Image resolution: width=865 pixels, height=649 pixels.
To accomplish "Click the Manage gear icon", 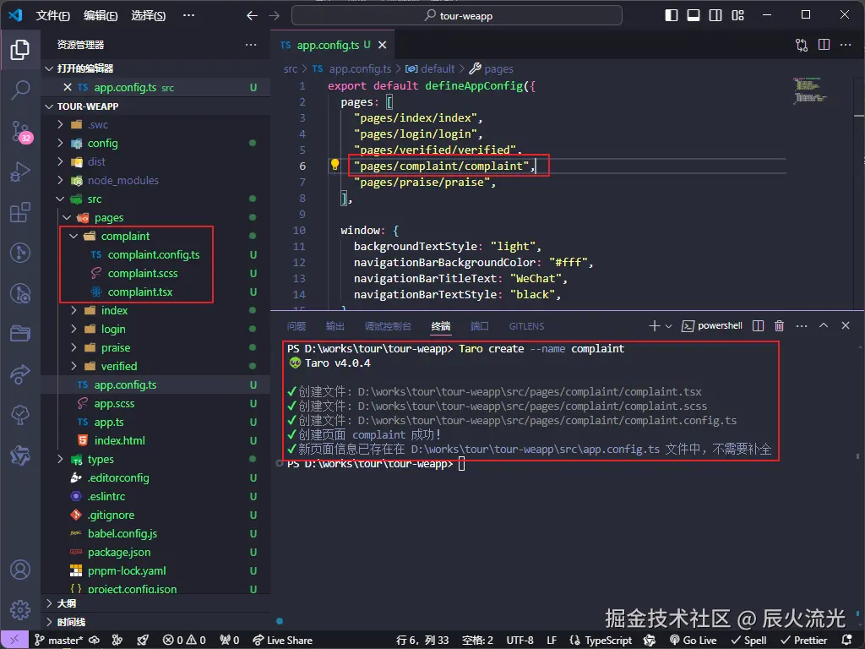I will coord(19,610).
